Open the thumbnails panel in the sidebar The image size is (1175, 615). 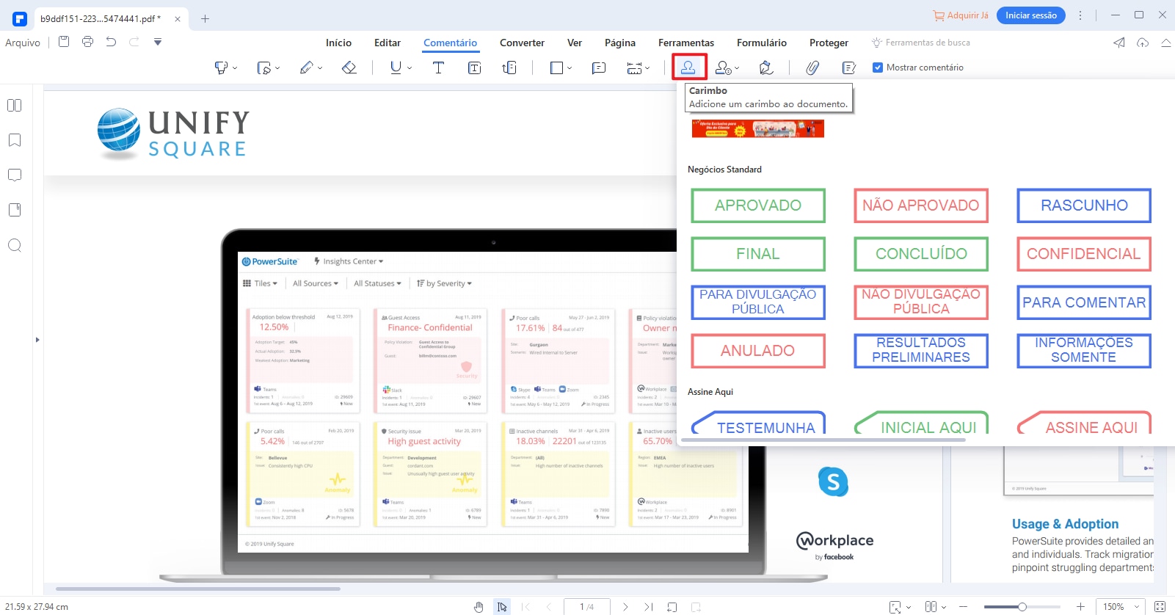tap(14, 105)
